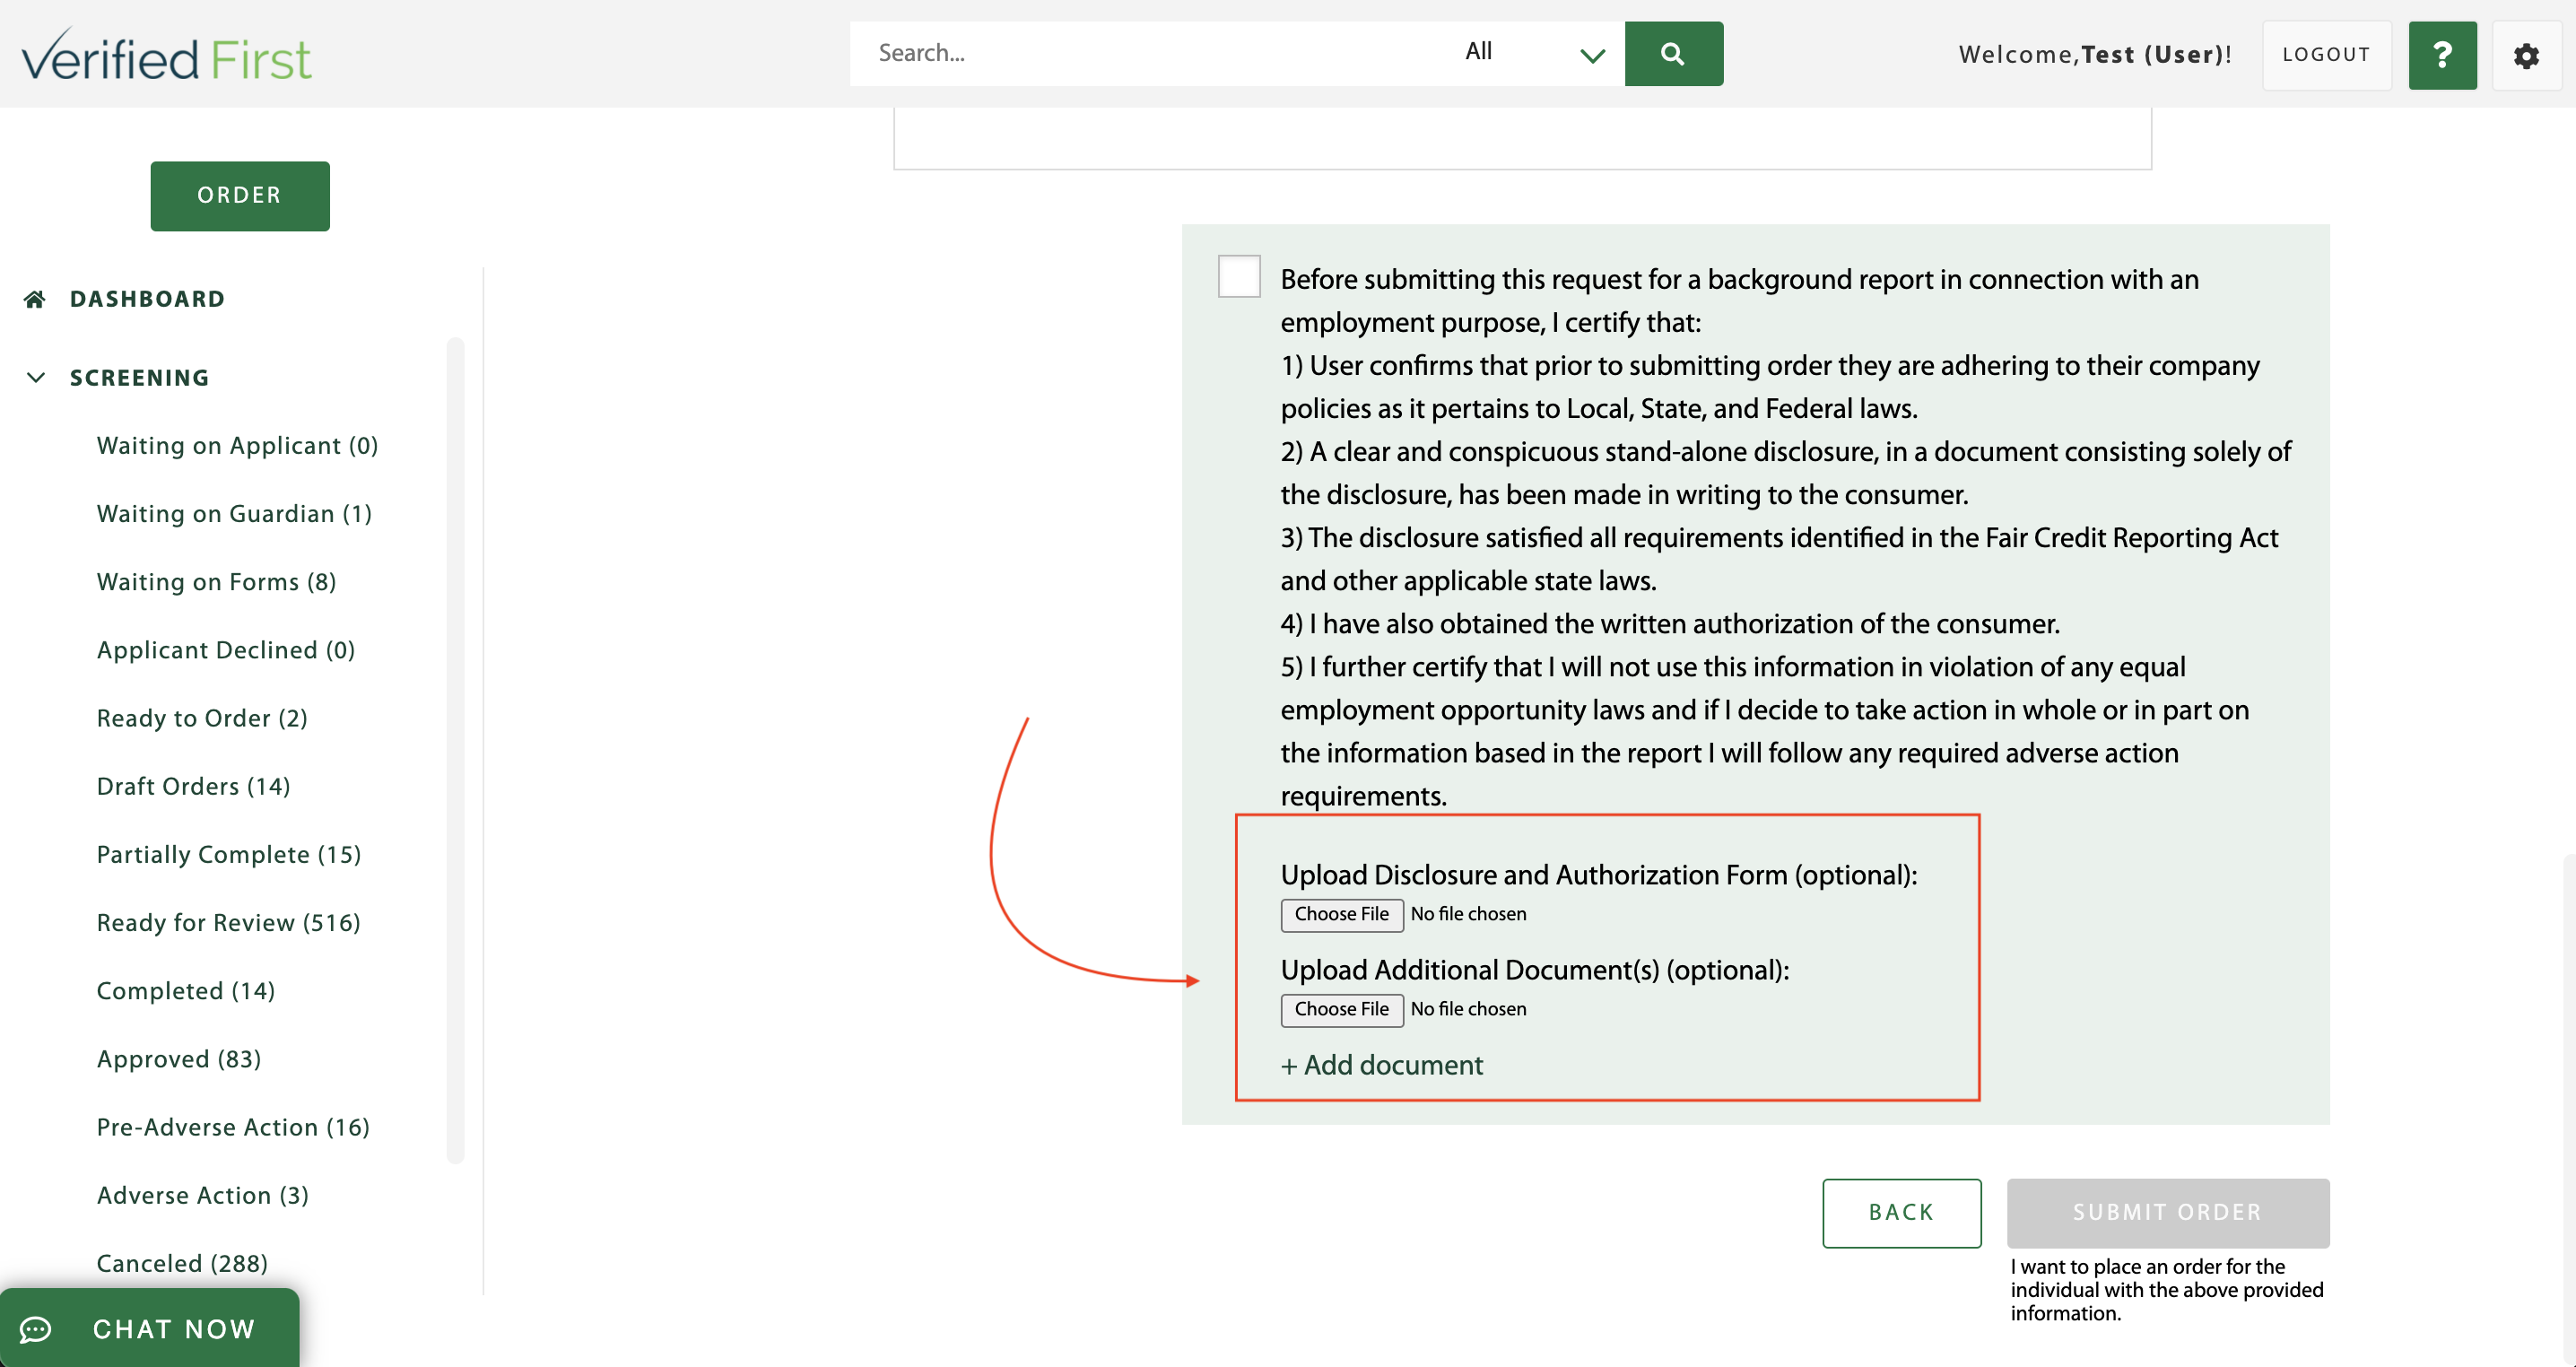Click the Dashboard home icon
Image resolution: width=2576 pixels, height=1367 pixels.
coord(35,299)
